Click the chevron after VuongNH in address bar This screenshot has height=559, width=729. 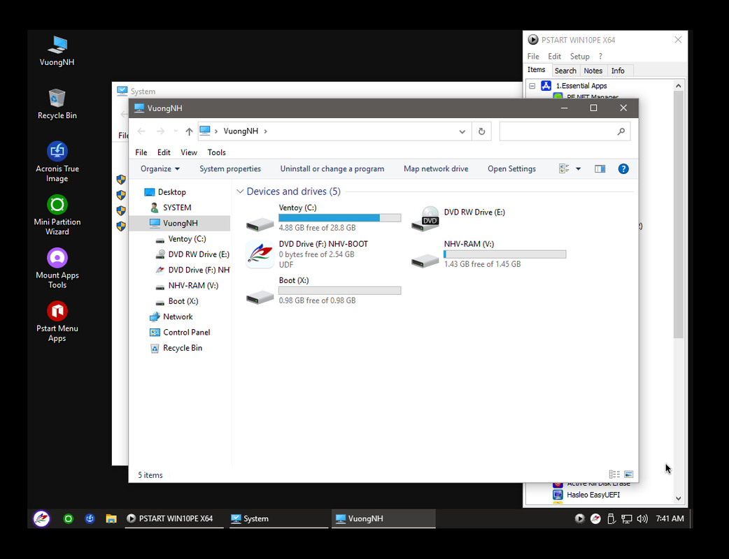pyautogui.click(x=265, y=131)
